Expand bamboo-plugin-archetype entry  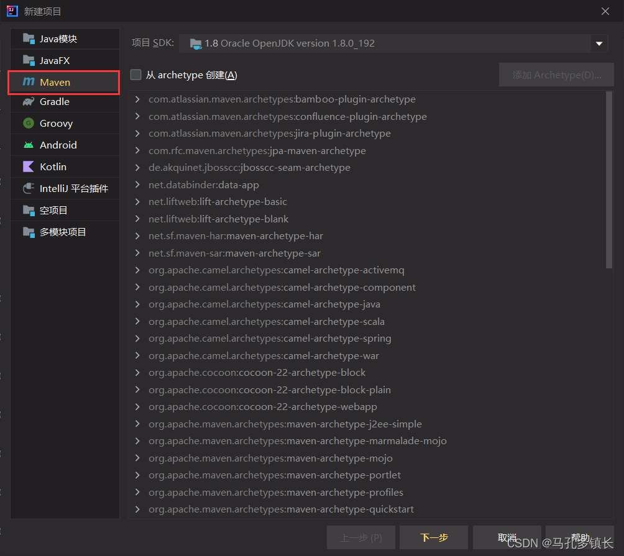(x=138, y=99)
